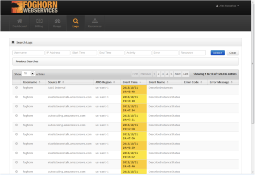Click the Foghorn Webservices logo
255x175 pixels.
click(34, 7)
